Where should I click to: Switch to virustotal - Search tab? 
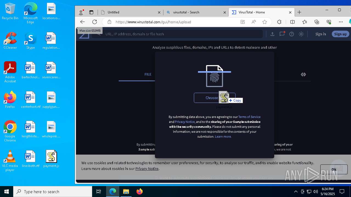(x=196, y=12)
